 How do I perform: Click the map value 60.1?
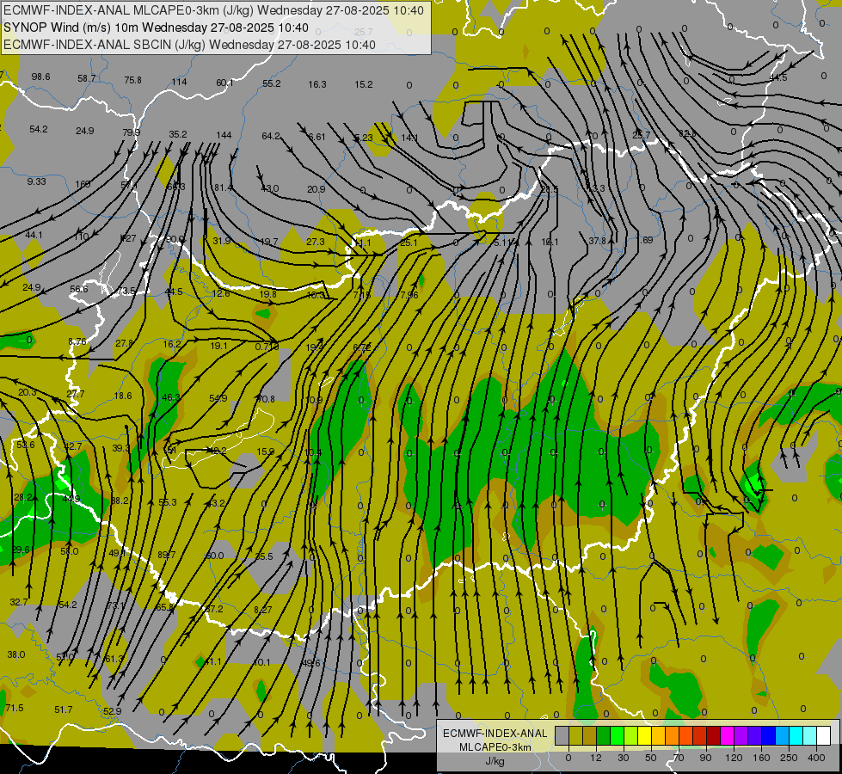click(x=225, y=83)
